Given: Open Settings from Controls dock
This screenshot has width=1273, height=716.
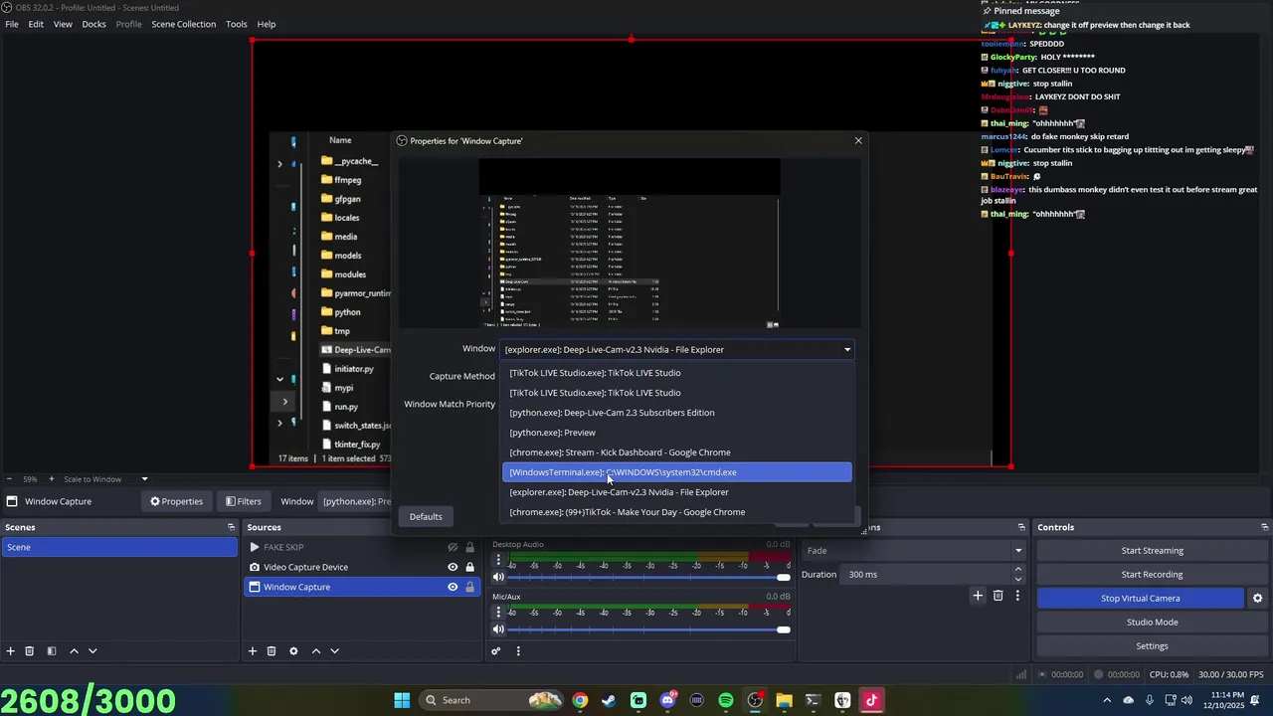Looking at the screenshot, I should (x=1152, y=646).
